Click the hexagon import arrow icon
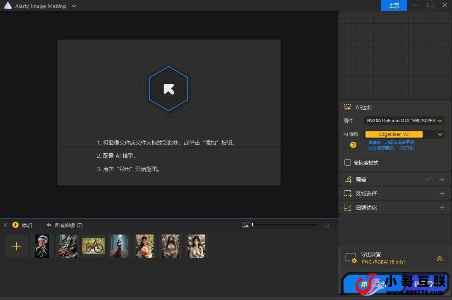 coord(168,89)
